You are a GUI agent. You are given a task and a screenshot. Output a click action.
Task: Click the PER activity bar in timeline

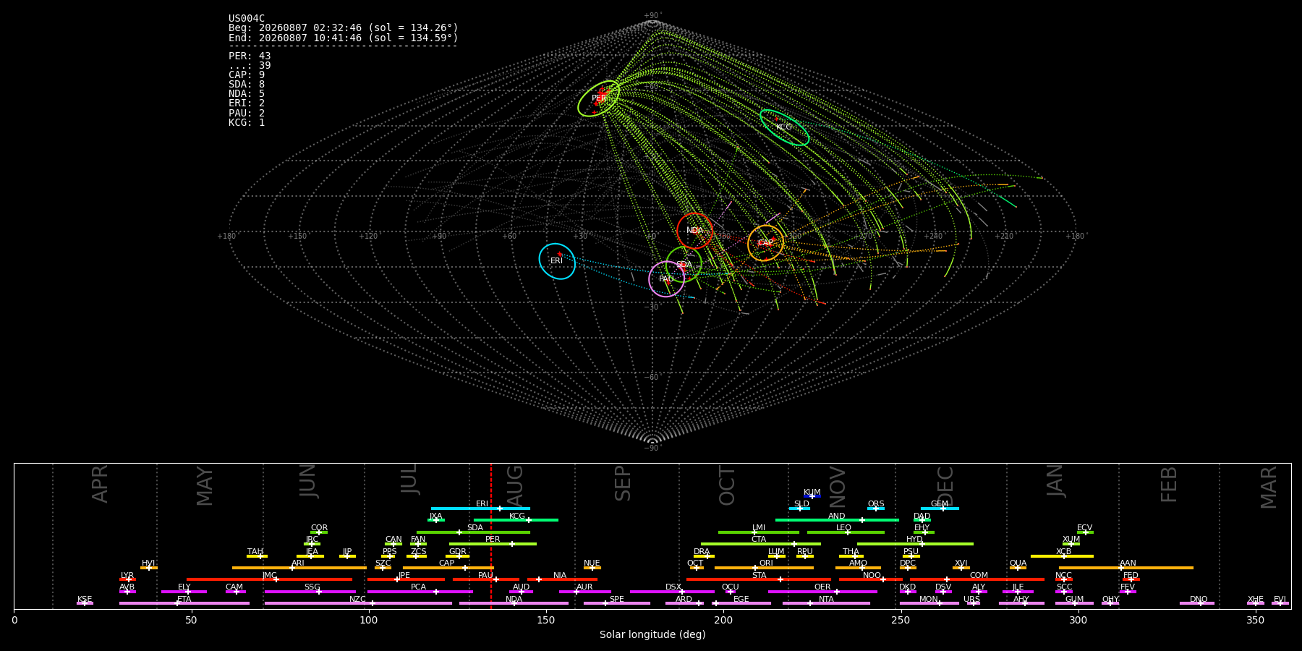493,544
